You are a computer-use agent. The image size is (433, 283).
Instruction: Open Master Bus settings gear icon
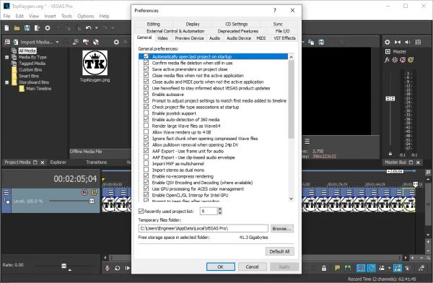click(387, 42)
